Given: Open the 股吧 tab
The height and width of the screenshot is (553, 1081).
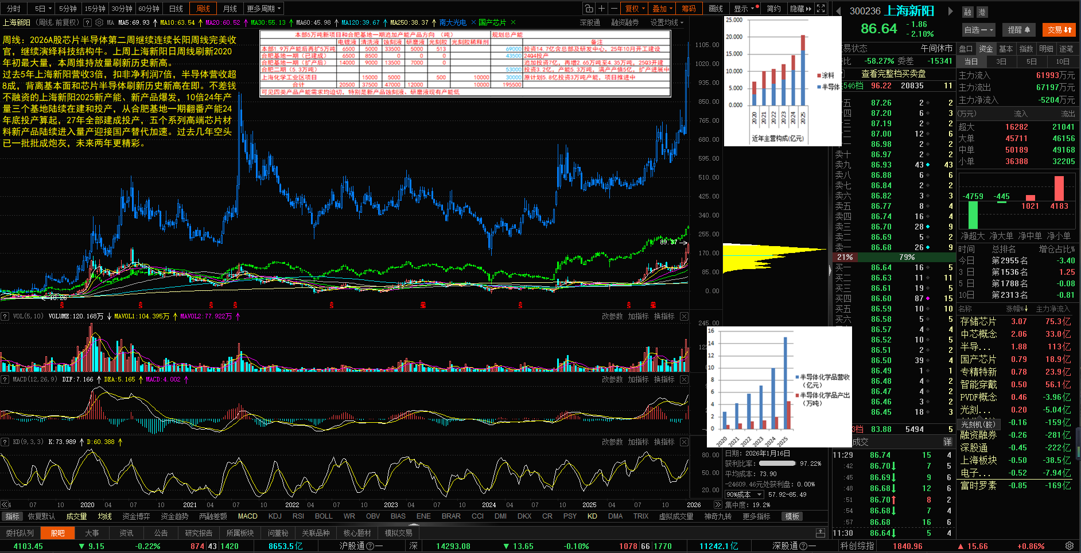Looking at the screenshot, I should [x=57, y=533].
